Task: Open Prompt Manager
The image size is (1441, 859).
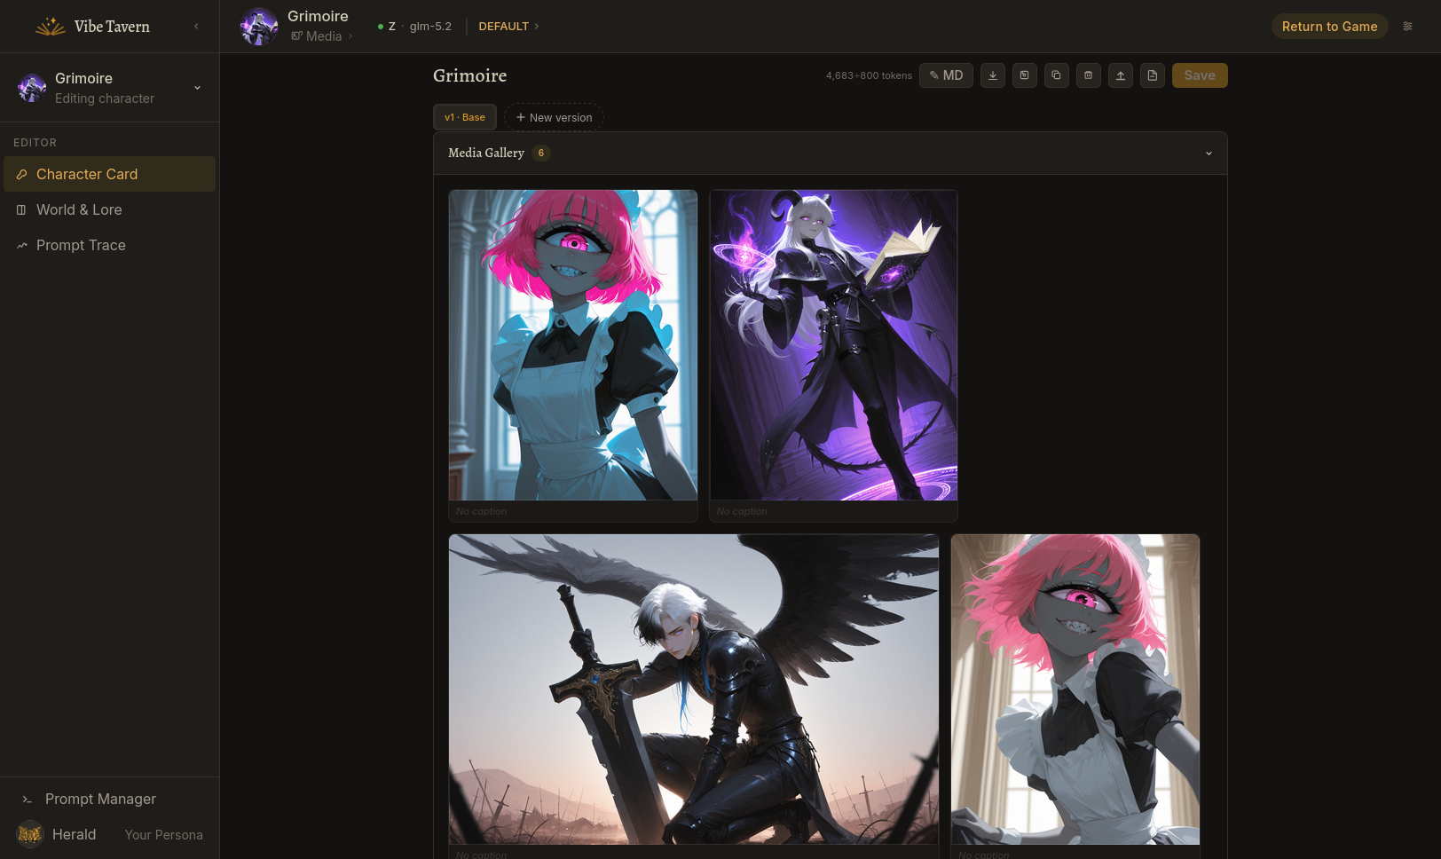Action: tap(110, 799)
